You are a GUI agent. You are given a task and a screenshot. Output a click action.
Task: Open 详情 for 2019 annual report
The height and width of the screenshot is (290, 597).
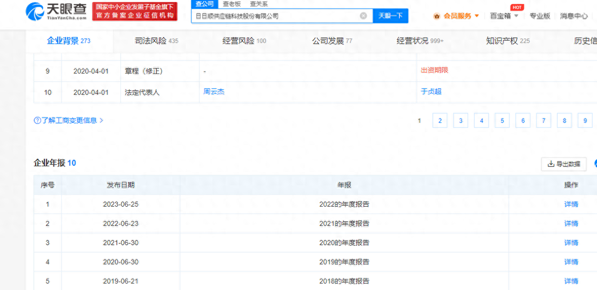click(x=571, y=262)
